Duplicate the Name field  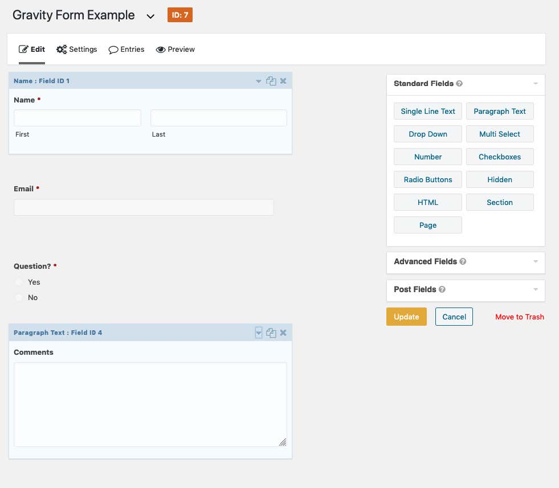[271, 81]
